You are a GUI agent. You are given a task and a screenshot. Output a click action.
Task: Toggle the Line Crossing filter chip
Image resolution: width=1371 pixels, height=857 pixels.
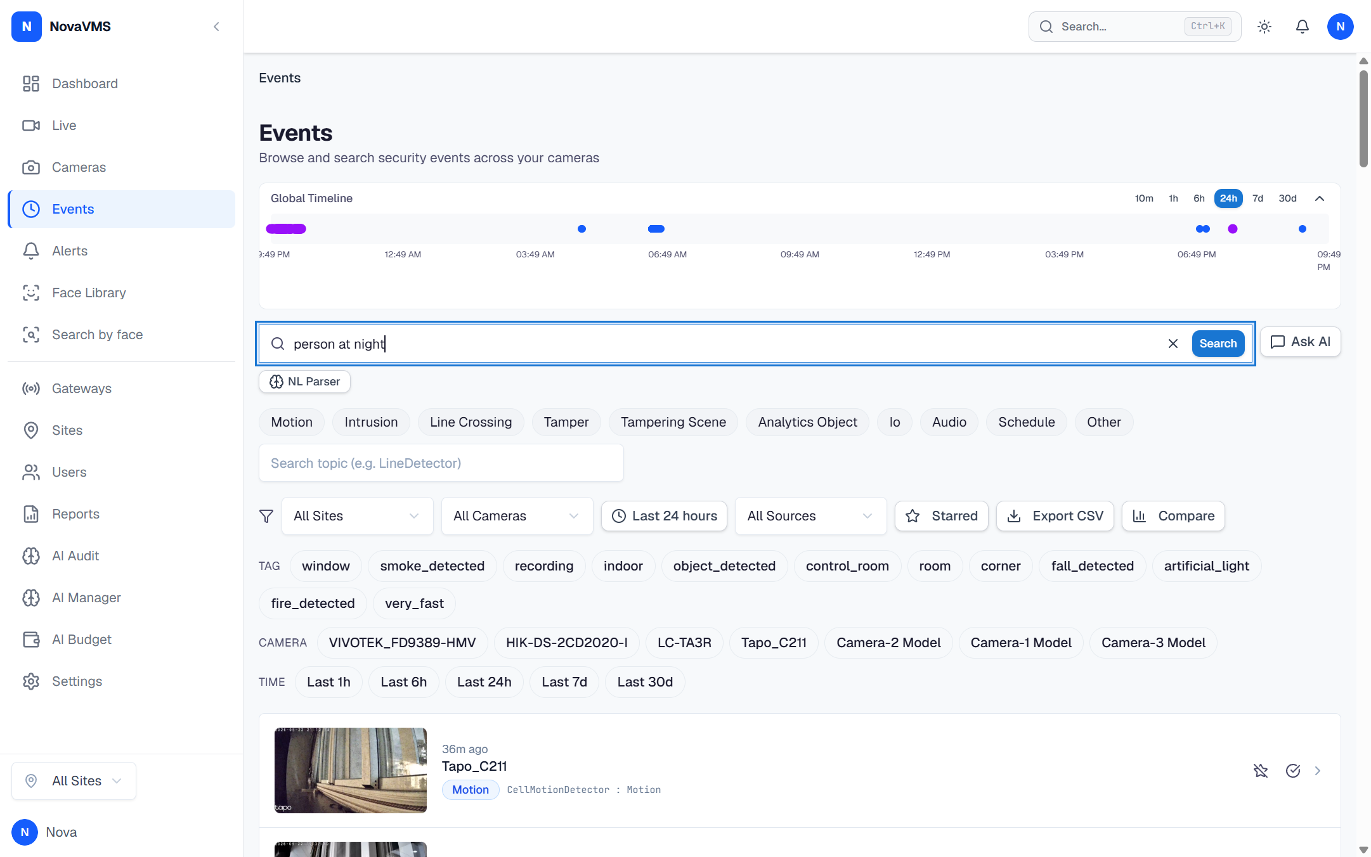pos(471,422)
